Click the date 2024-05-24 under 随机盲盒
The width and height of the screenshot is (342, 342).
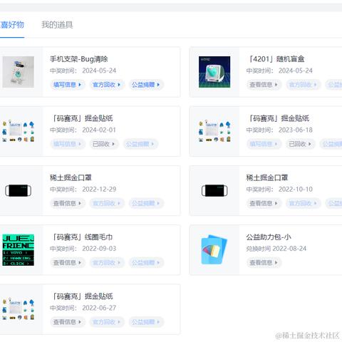296,71
